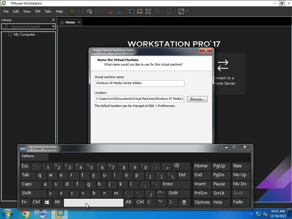Click the Enter key on keyboard
Image resolution: width=292 pixels, height=219 pixels.
coord(176,184)
